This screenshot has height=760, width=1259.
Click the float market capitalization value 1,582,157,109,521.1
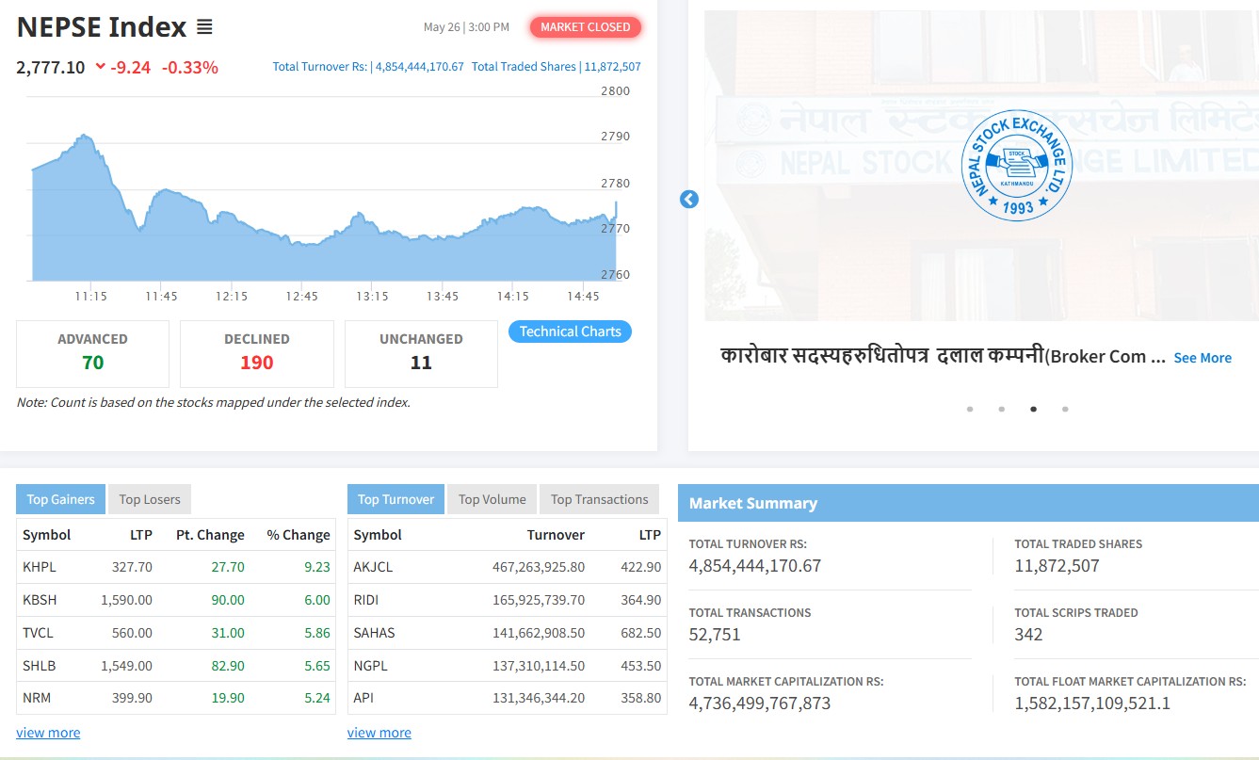(x=1092, y=703)
